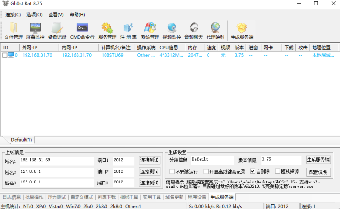Switch to the 实用工具 tab
This screenshot has width=340, height=209.
152,197
